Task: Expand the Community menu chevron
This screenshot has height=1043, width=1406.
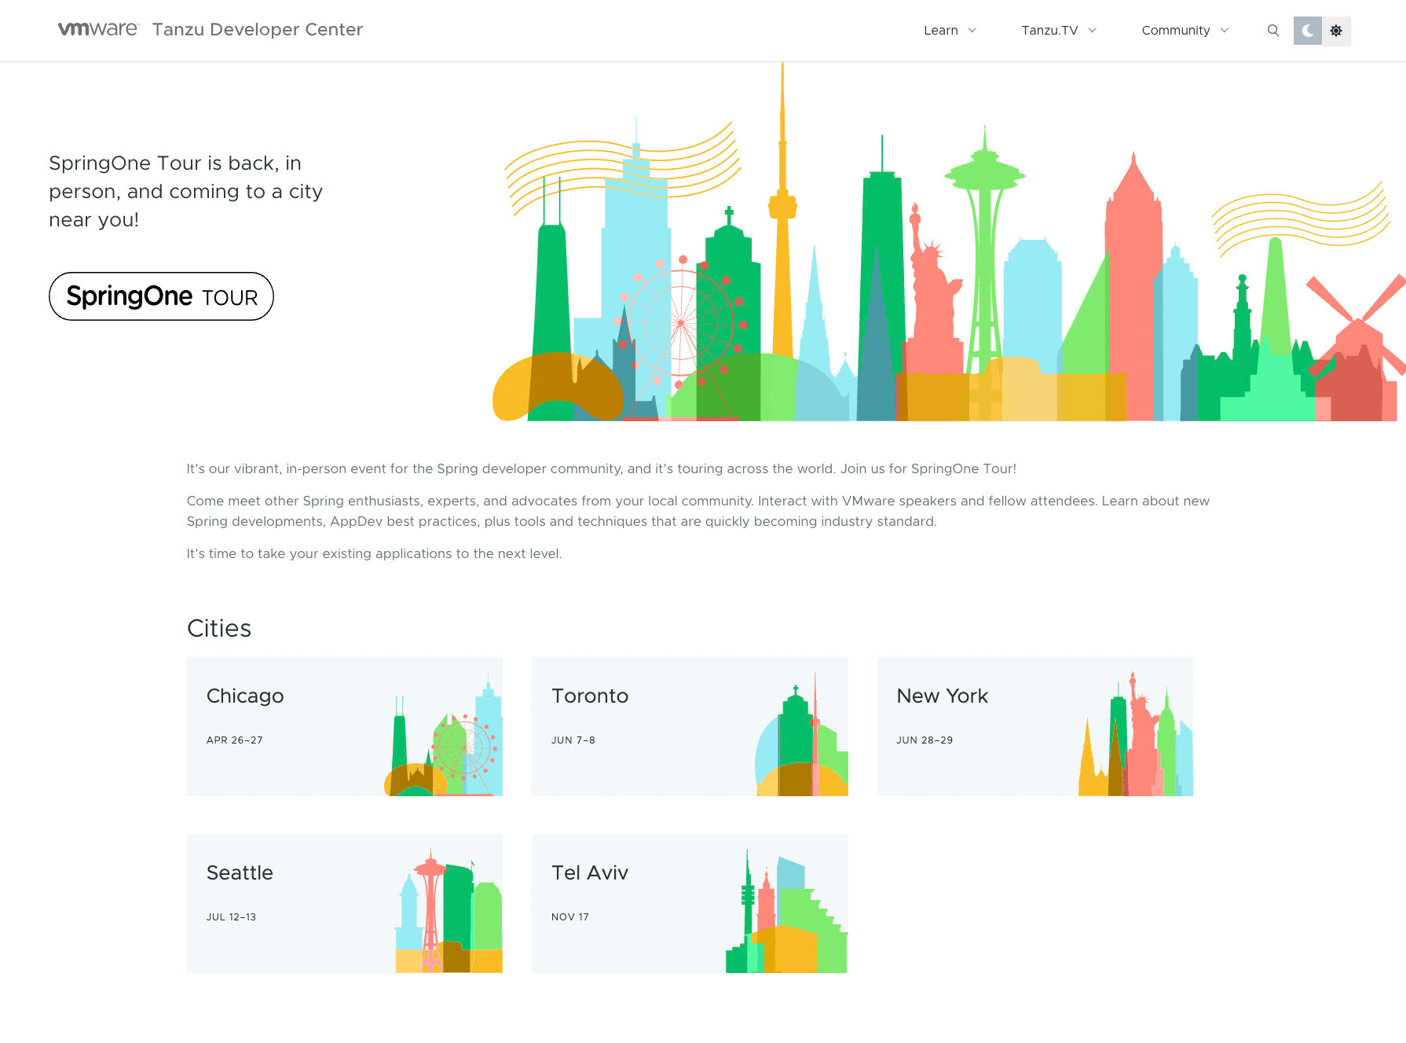Action: point(1225,31)
